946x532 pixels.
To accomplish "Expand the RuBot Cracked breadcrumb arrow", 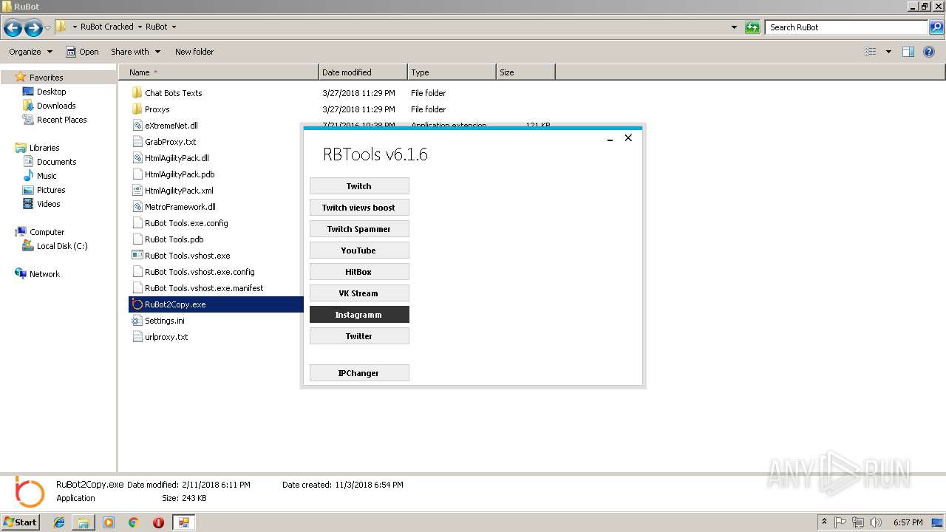I will click(x=139, y=27).
